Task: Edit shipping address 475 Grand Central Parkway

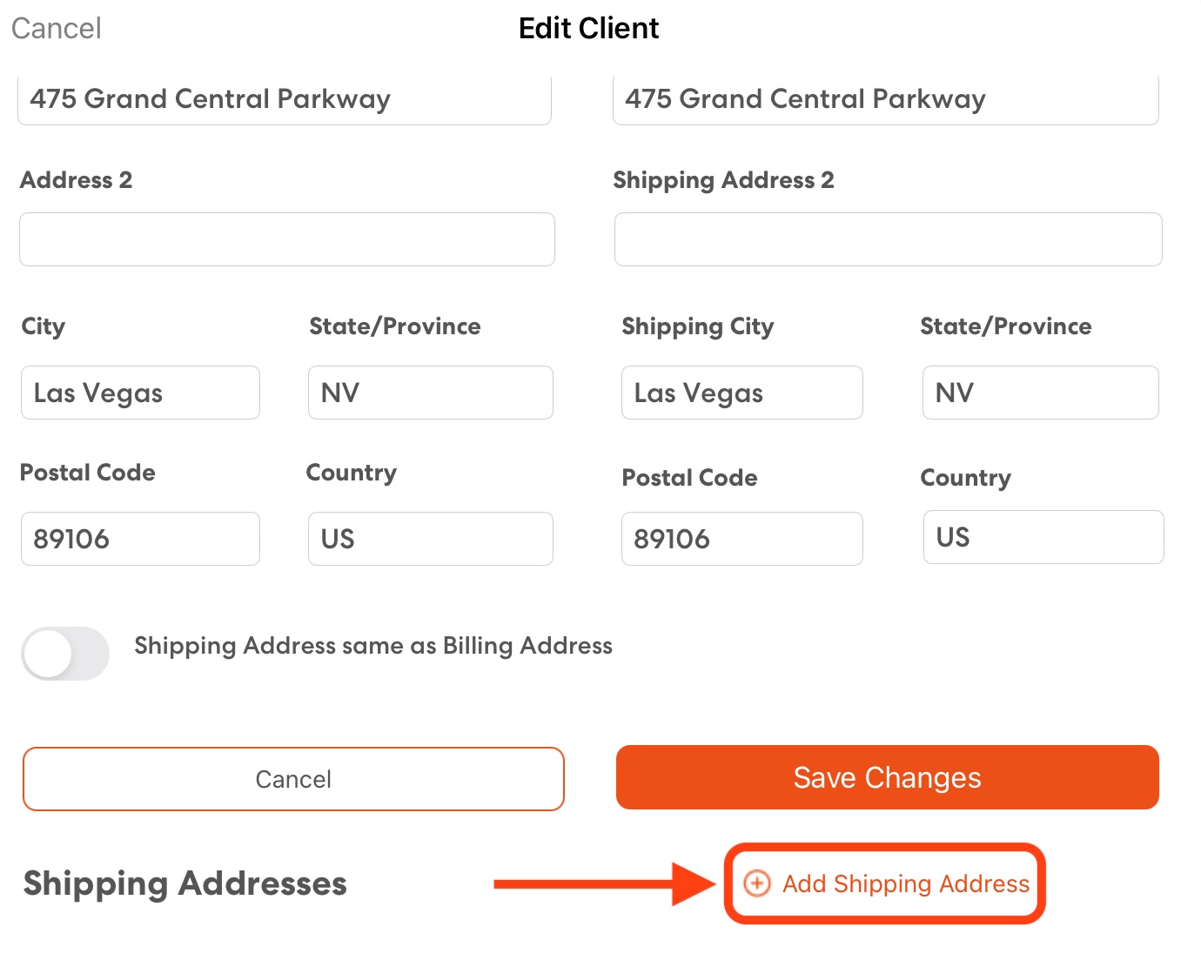Action: pos(886,99)
